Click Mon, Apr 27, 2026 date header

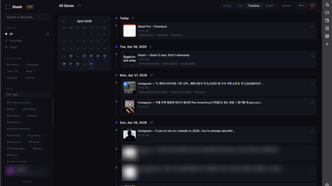tap(133, 75)
